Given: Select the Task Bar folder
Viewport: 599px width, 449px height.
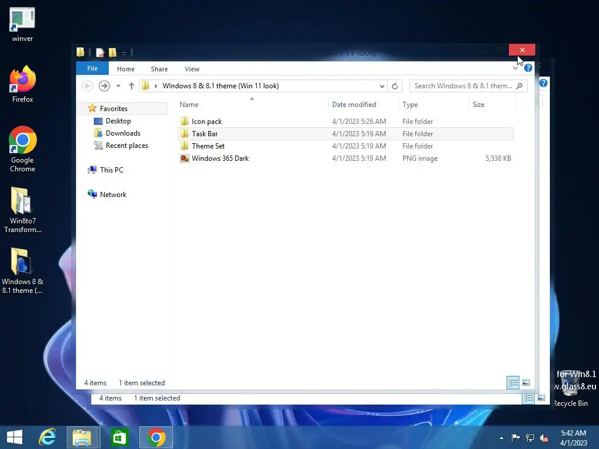Looking at the screenshot, I should 346,134.
